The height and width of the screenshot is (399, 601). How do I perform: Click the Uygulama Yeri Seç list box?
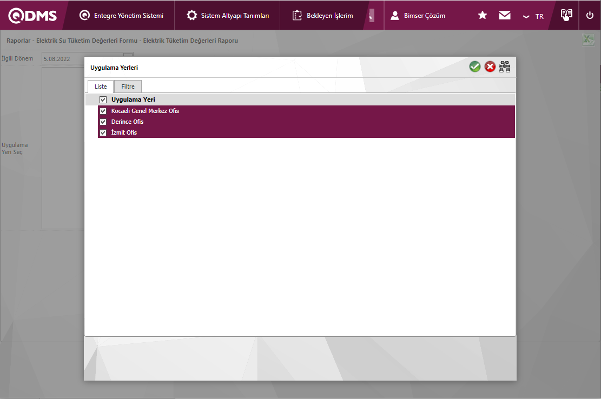pos(63,148)
